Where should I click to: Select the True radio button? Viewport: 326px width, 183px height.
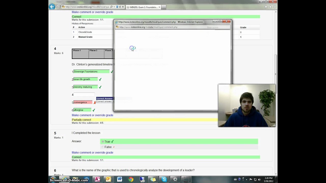103,142
